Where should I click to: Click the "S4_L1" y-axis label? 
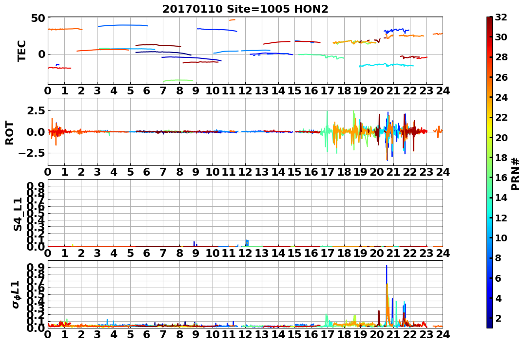pyautogui.click(x=18, y=214)
